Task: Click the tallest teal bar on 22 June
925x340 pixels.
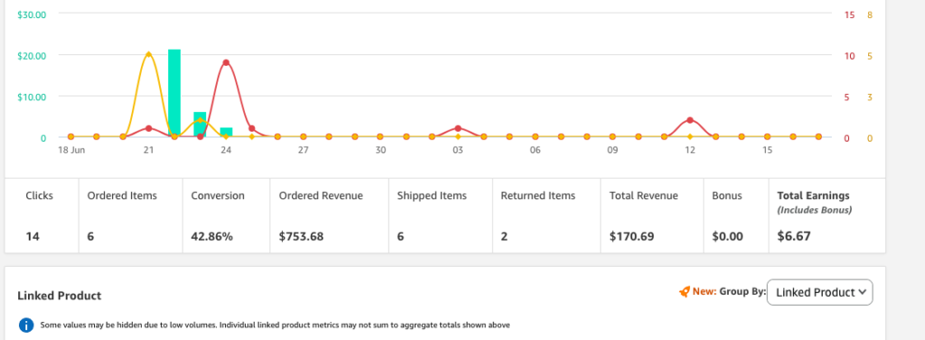Action: point(174,93)
